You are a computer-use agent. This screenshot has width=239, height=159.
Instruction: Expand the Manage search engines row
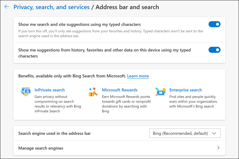coord(119,148)
